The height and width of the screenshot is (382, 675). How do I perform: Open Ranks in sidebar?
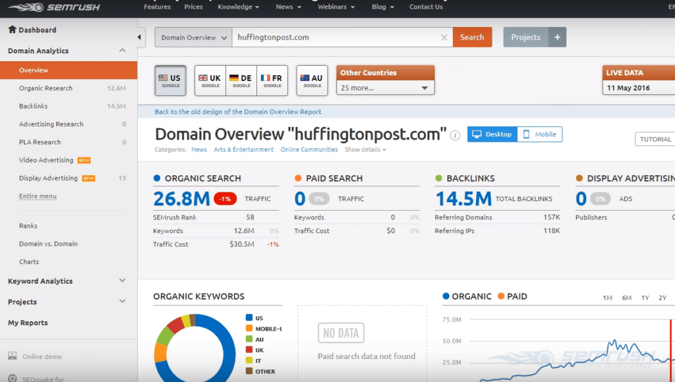pos(28,226)
